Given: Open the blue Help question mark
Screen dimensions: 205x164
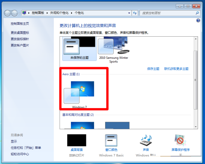Looking at the screenshot, I should click(198, 20).
